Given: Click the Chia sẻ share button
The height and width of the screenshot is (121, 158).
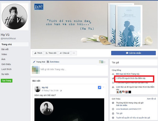Looking at the screenshot, I should [65, 53].
